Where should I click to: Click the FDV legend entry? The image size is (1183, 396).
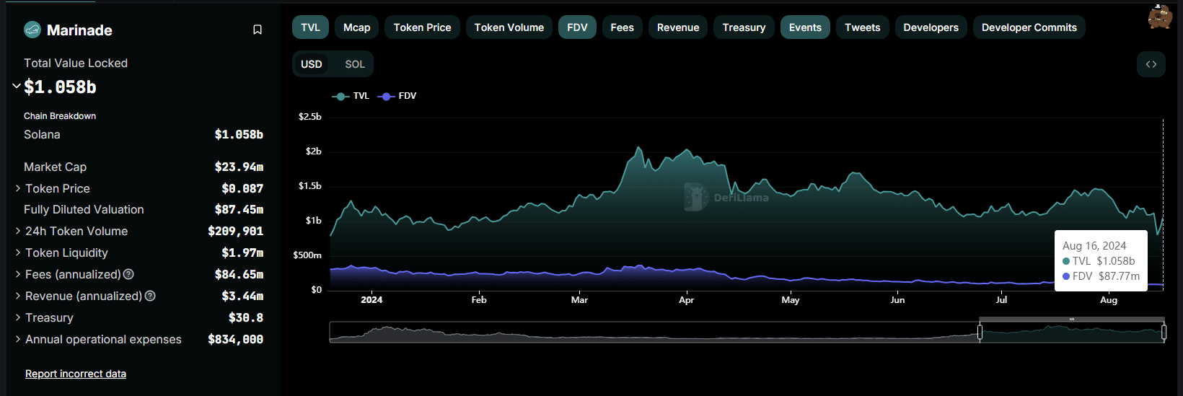(397, 96)
